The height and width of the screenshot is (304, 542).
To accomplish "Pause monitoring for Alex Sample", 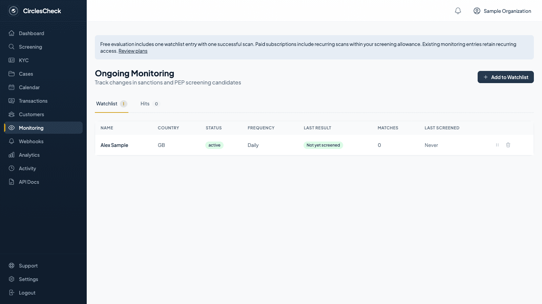I will [497, 145].
